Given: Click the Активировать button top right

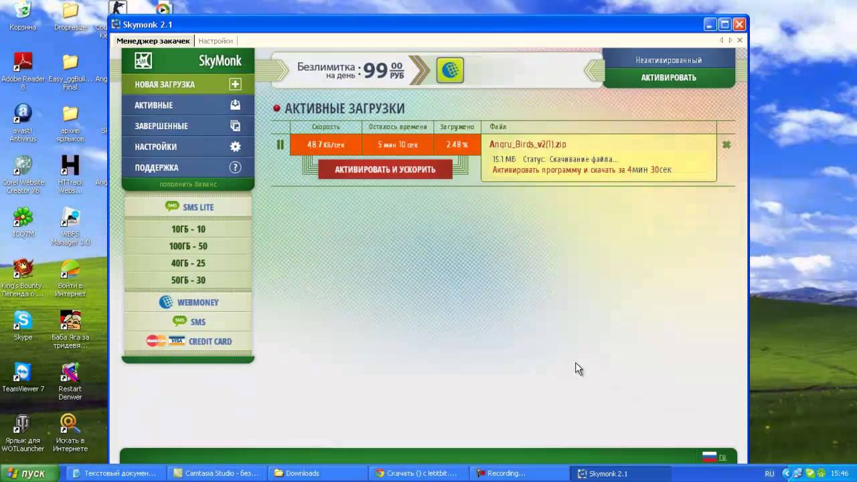Looking at the screenshot, I should coord(669,78).
